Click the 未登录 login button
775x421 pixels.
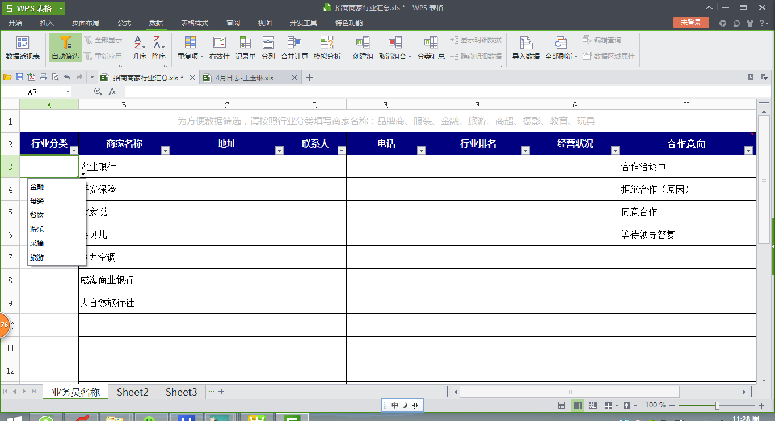(691, 23)
